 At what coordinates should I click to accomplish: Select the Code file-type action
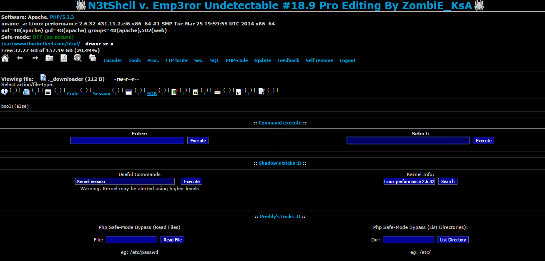pyautogui.click(x=73, y=94)
